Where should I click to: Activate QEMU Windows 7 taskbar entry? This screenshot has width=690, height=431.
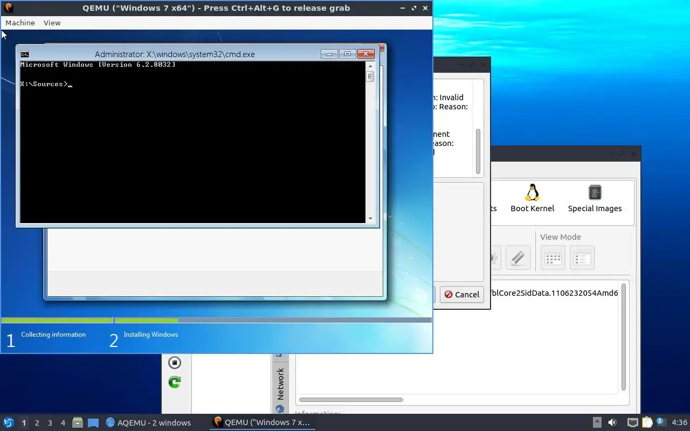coord(262,422)
